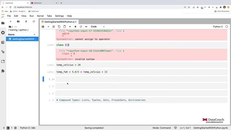Refresh the file list
Viewport: 231px width, 130px height.
tap(34, 22)
